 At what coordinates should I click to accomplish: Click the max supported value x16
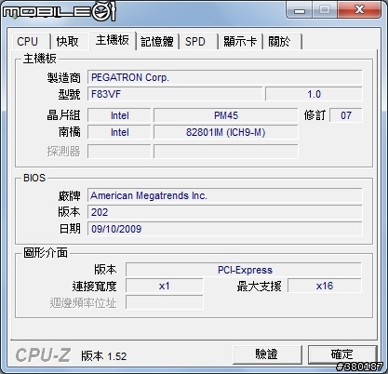tap(325, 286)
